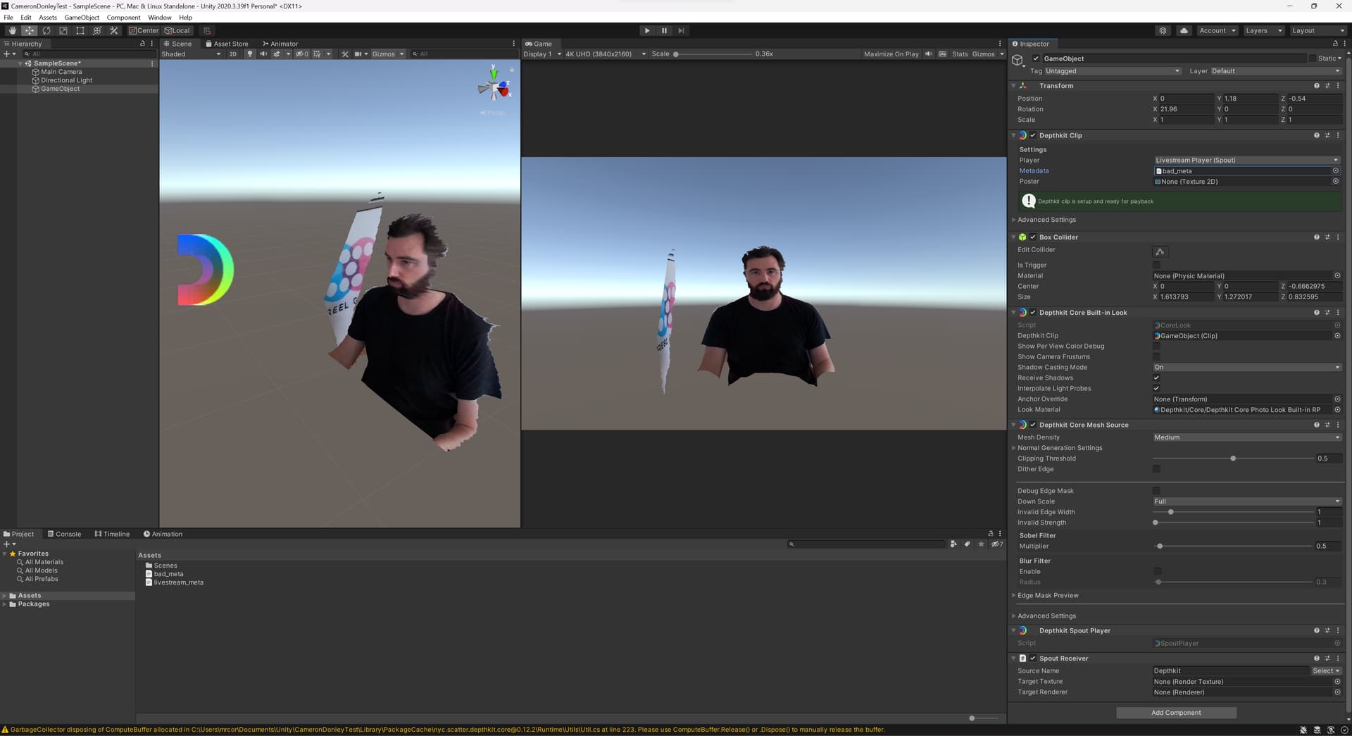
Task: Open cloud services icon
Action: (1184, 31)
